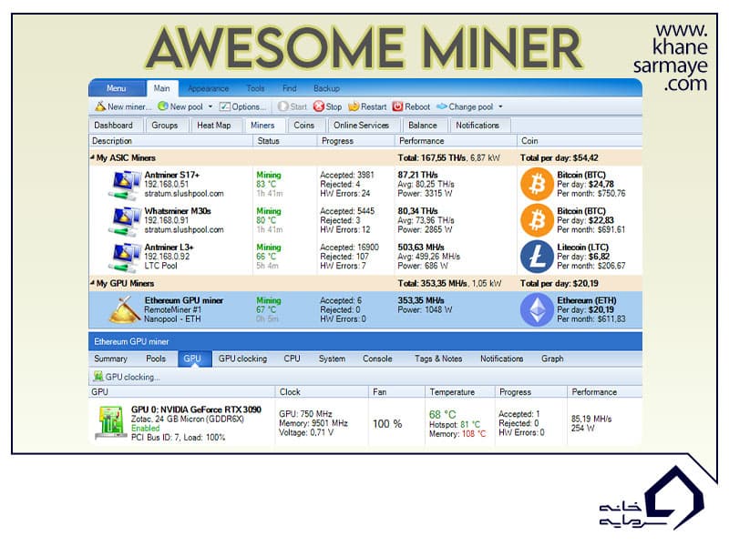
Task: Open the top Notifications tab
Action: pyautogui.click(x=477, y=126)
